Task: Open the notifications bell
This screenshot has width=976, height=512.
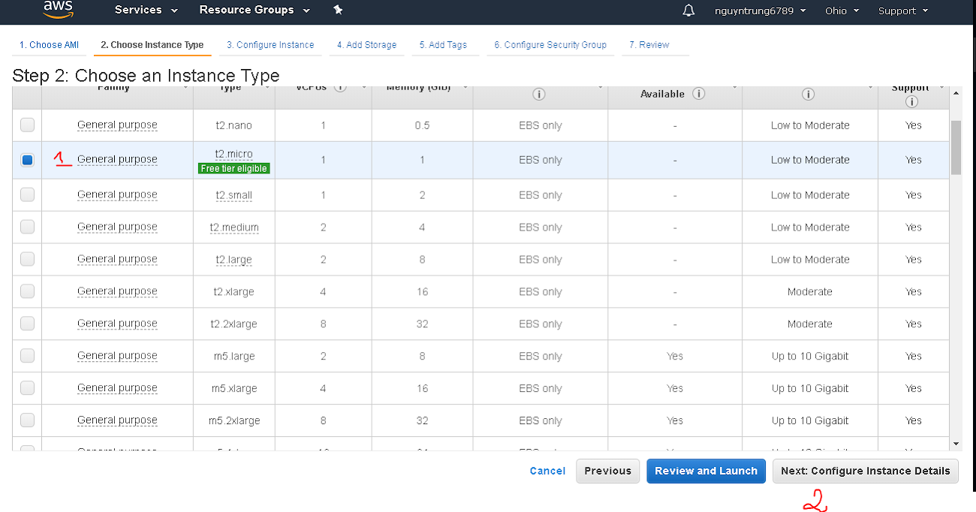Action: (x=688, y=11)
